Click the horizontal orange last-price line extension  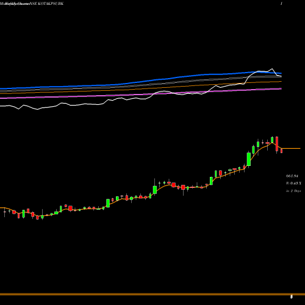click(x=291, y=149)
